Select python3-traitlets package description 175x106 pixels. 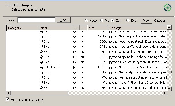click(x=138, y=88)
